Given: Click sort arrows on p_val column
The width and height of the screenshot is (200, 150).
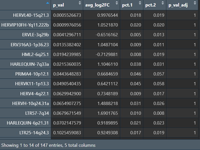Looking at the screenshot, I should click(80, 3).
